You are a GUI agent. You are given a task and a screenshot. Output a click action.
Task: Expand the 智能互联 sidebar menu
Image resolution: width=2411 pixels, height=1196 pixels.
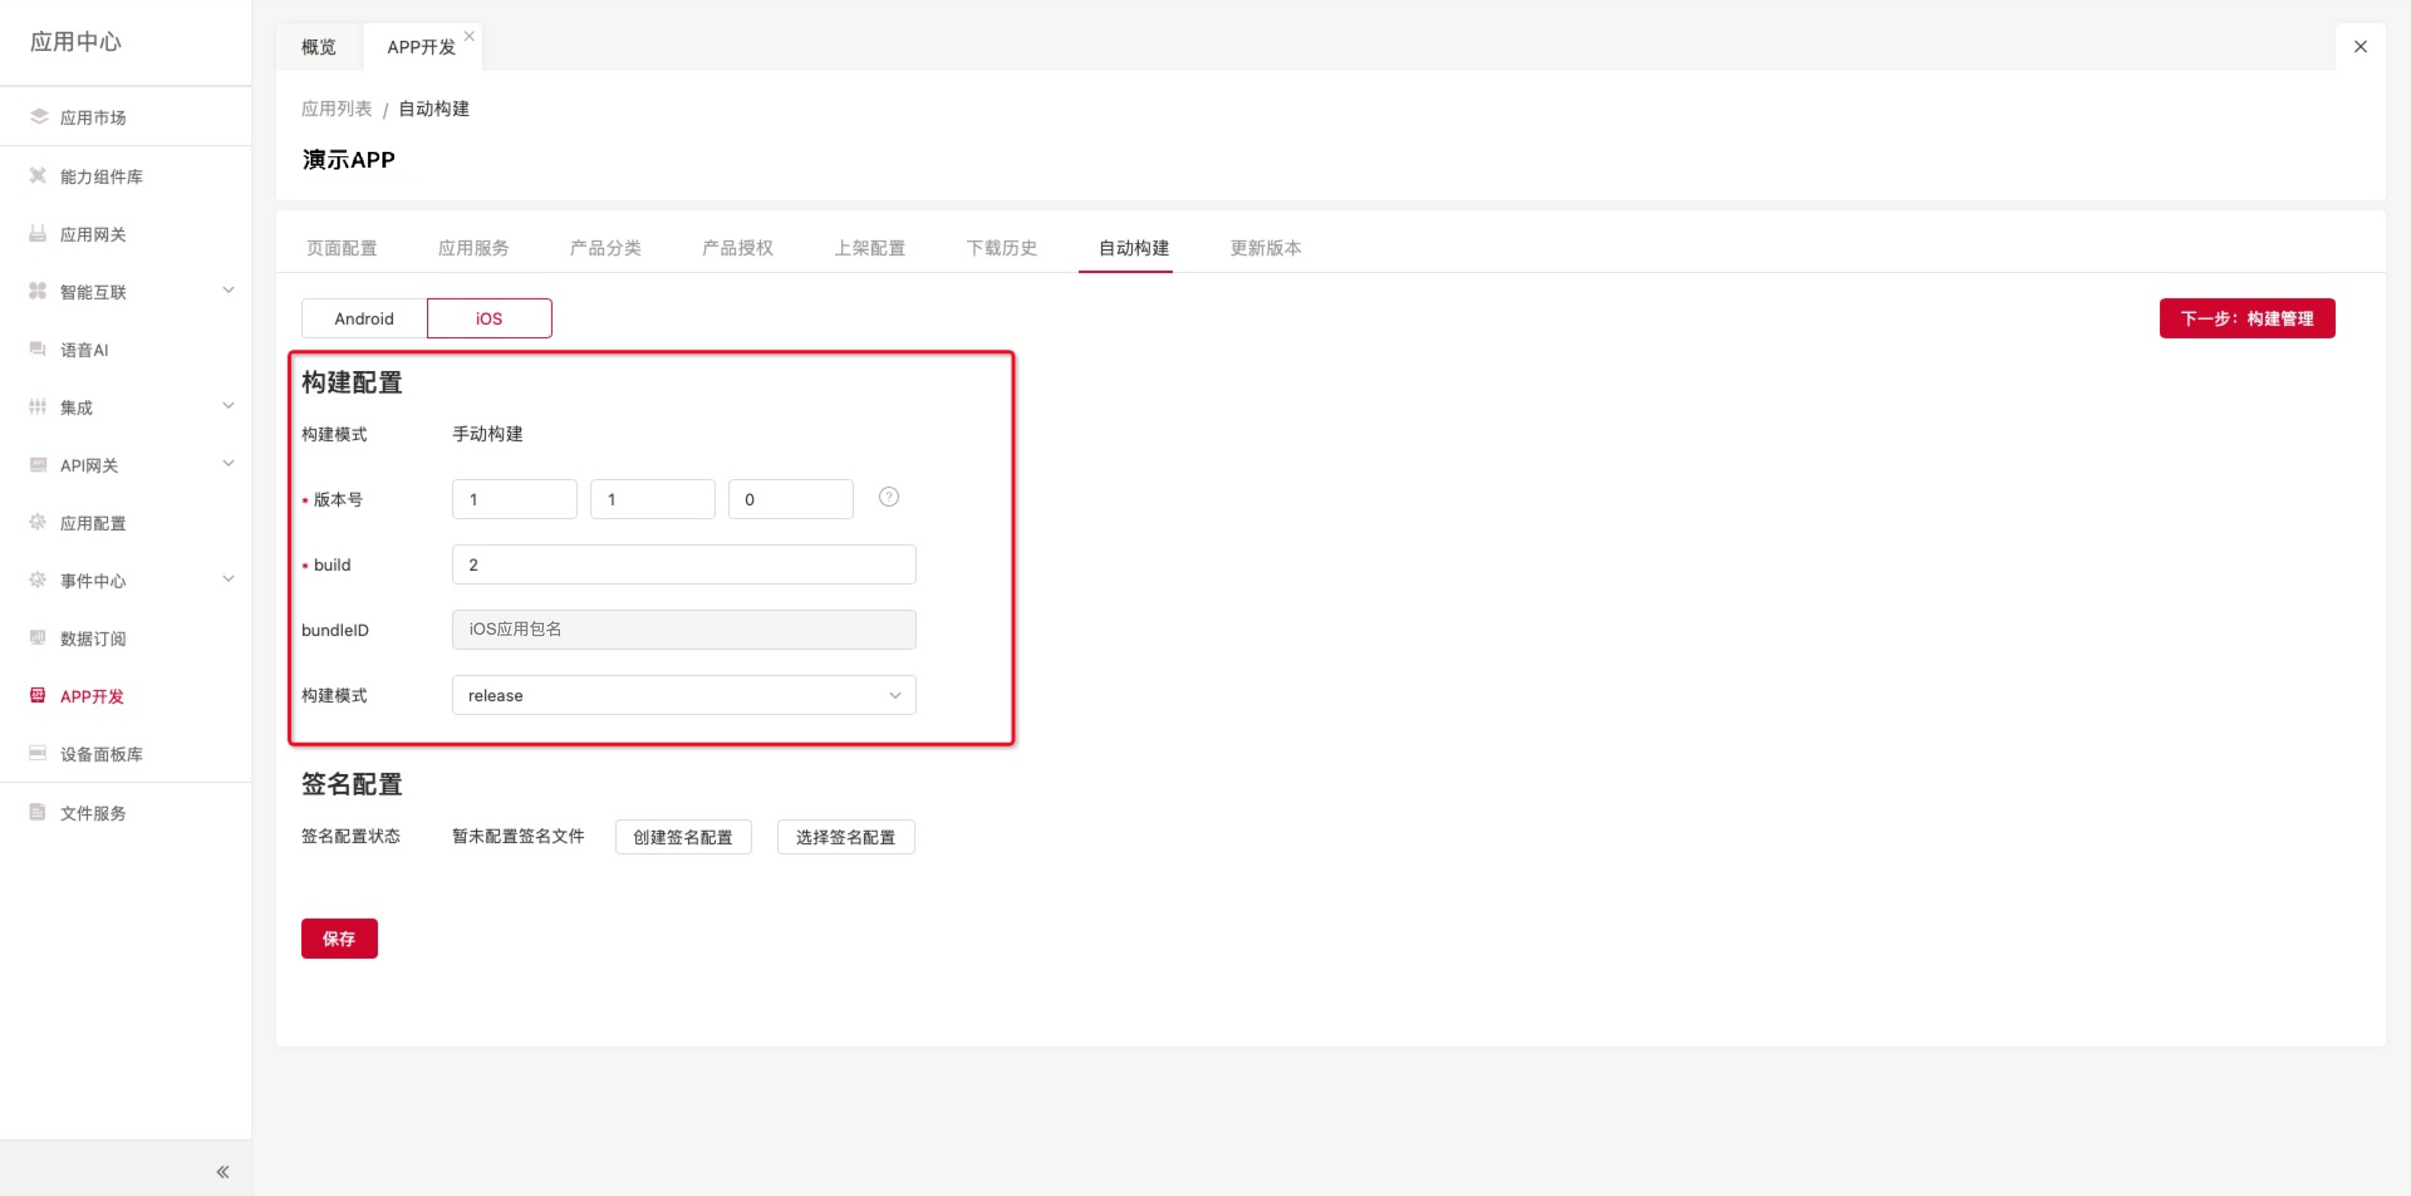pos(227,290)
